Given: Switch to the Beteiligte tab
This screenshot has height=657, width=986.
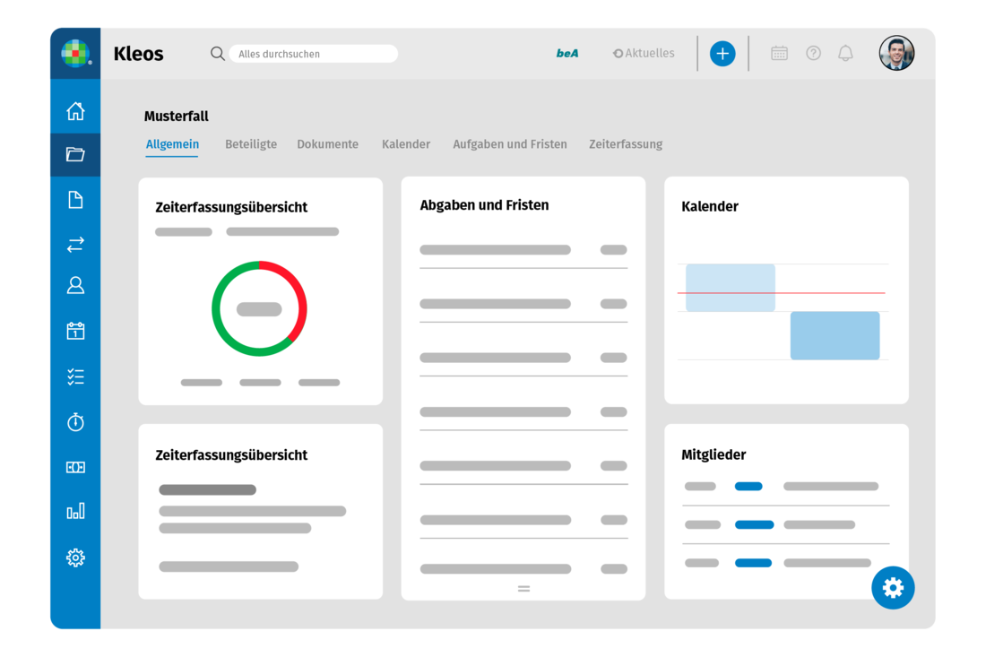Looking at the screenshot, I should [x=251, y=144].
